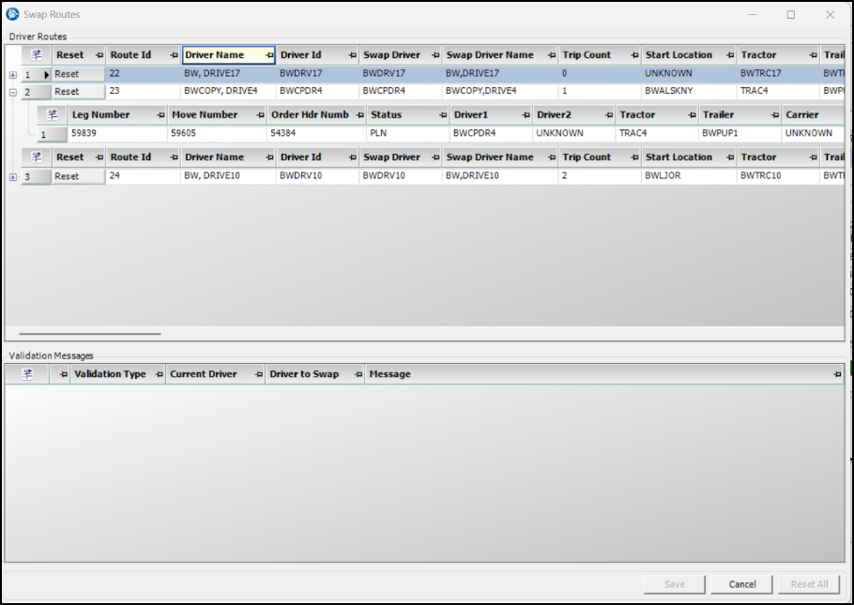Reset route 23
854x605 pixels.
[x=79, y=92]
